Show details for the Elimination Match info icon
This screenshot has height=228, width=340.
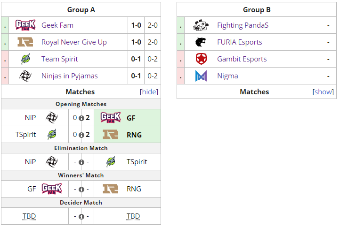(x=81, y=162)
